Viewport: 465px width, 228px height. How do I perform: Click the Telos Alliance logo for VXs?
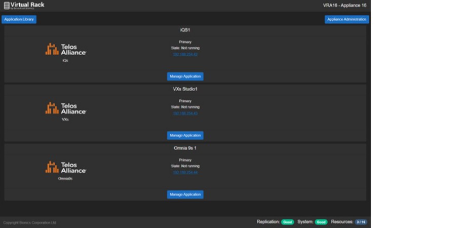pos(66,108)
